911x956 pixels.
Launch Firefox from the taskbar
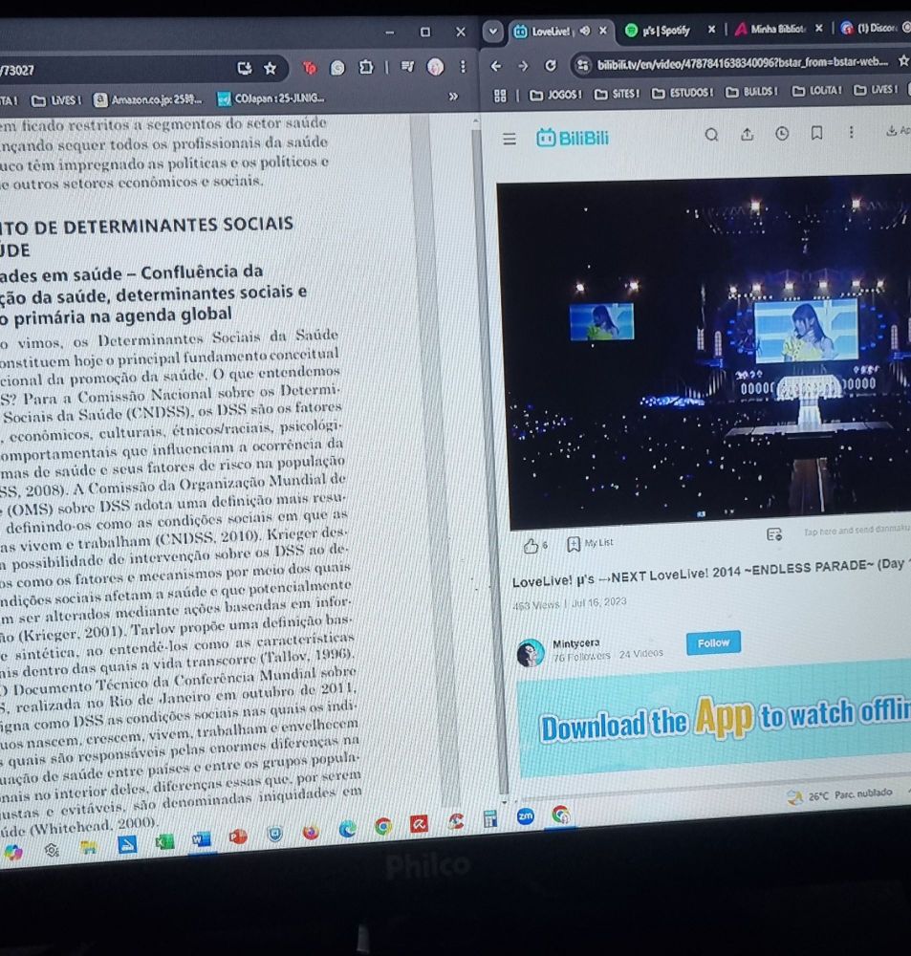point(311,832)
